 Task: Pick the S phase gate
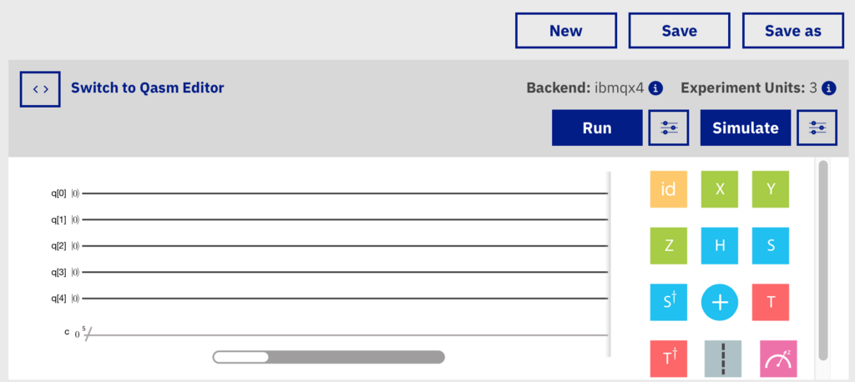[771, 246]
